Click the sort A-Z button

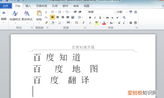77,22
